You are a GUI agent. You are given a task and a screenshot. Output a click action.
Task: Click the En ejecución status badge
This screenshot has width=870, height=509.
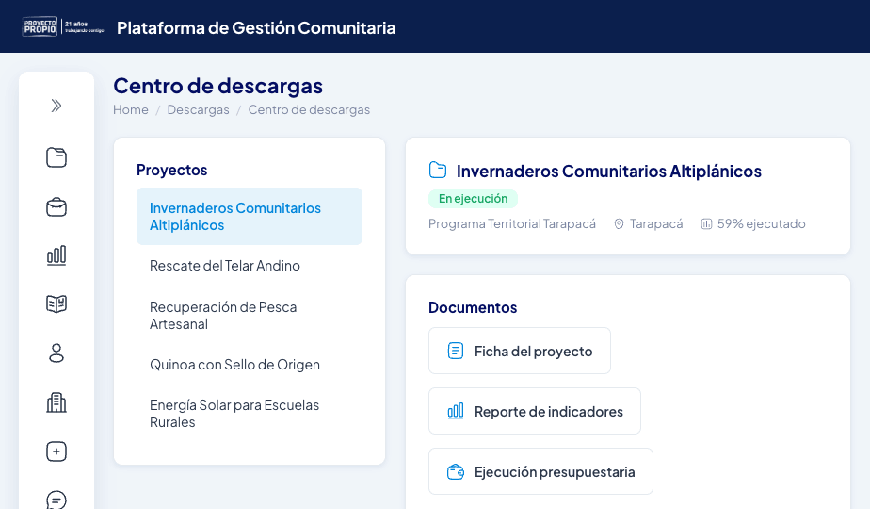click(473, 198)
